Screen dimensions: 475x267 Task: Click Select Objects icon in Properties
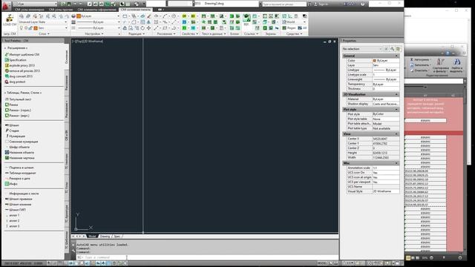392,49
